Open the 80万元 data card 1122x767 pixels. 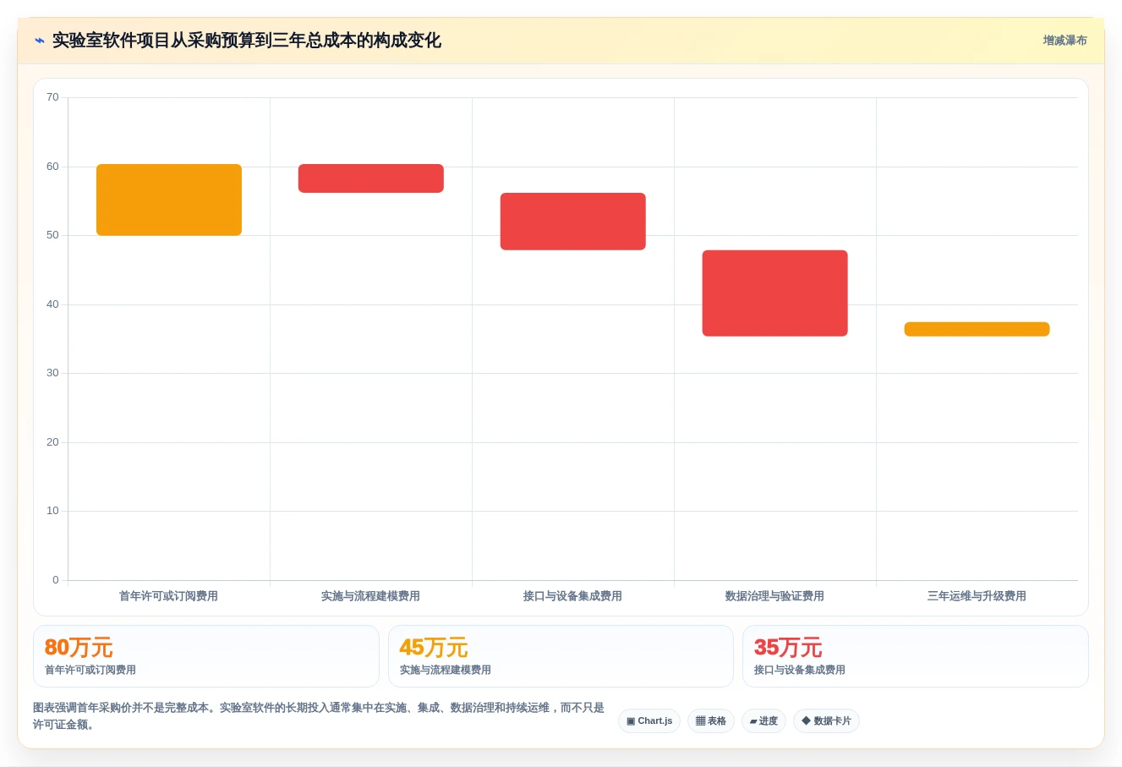pyautogui.click(x=206, y=656)
